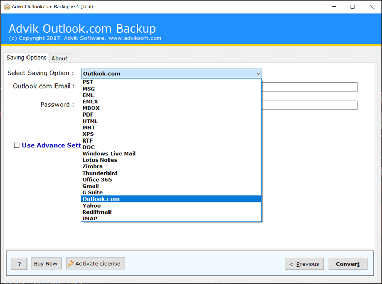The width and height of the screenshot is (382, 284).
Task: Collapse the Select Saving Option dropdown arrow
Action: [258, 73]
